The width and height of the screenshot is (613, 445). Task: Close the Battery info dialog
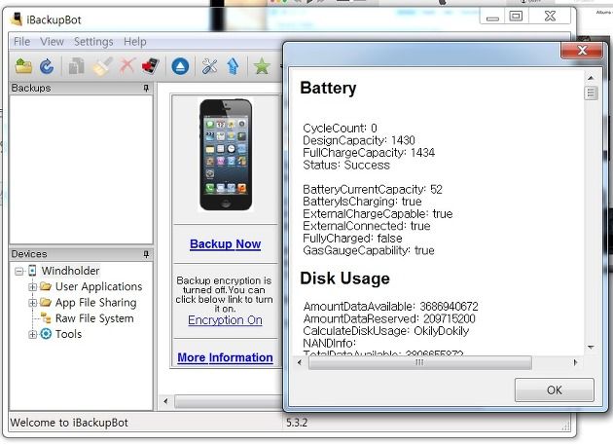582,50
